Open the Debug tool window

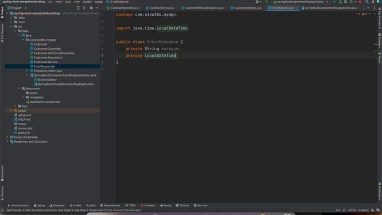pyautogui.click(x=39, y=205)
